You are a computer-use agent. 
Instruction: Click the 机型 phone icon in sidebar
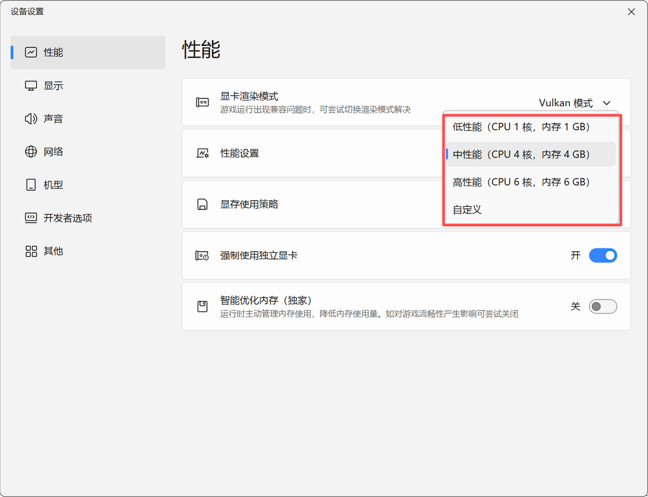31,185
